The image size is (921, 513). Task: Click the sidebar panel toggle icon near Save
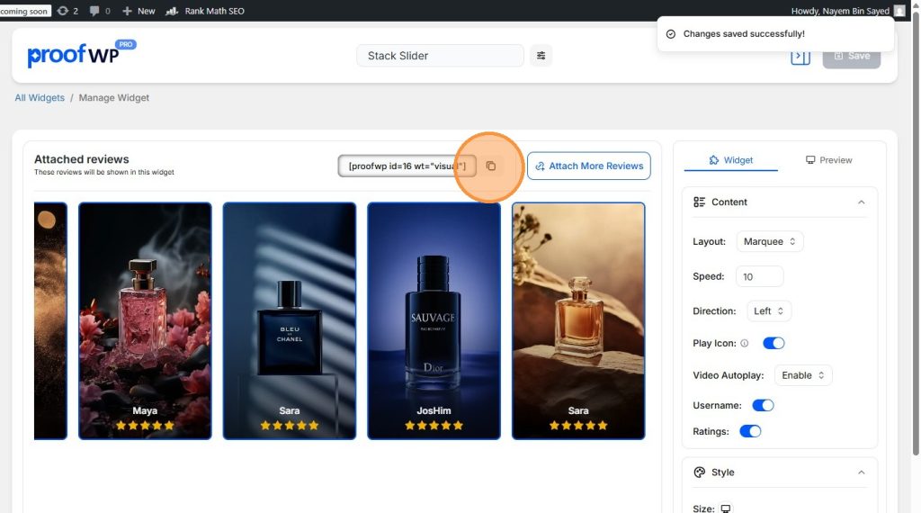click(x=800, y=57)
